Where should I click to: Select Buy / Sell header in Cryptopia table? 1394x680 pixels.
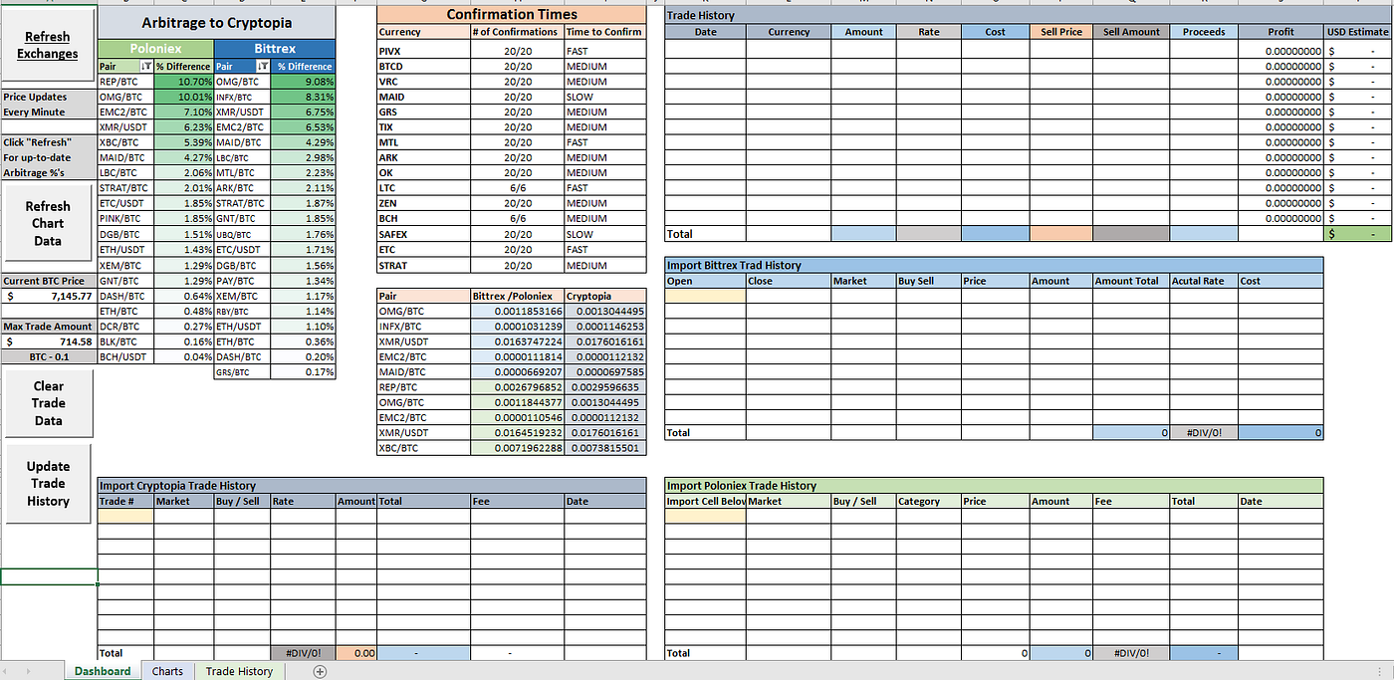pyautogui.click(x=242, y=501)
